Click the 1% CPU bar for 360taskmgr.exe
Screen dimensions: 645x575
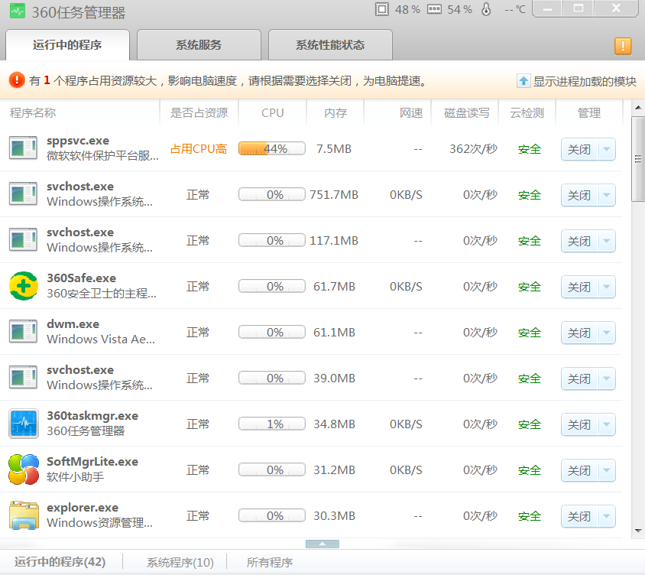(272, 424)
